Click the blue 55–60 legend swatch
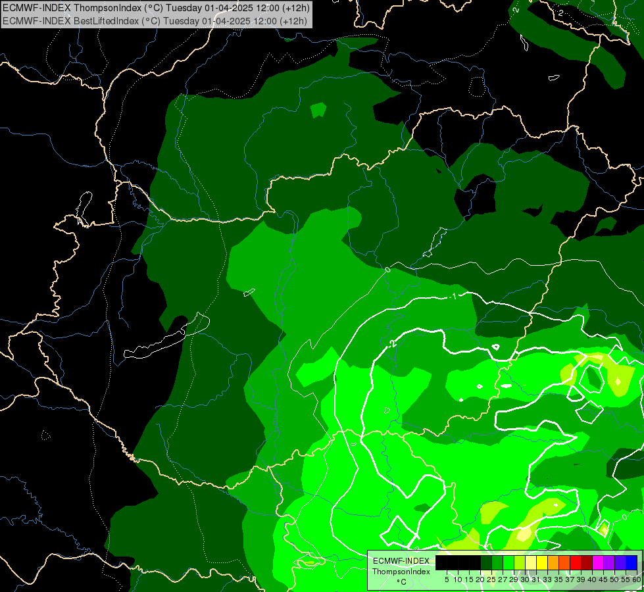 [632, 562]
